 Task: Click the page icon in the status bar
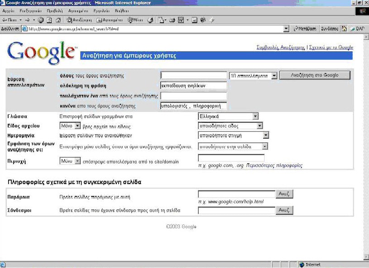(2, 265)
